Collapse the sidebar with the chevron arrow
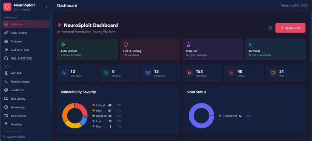This screenshot has height=141, width=312. (46, 7)
